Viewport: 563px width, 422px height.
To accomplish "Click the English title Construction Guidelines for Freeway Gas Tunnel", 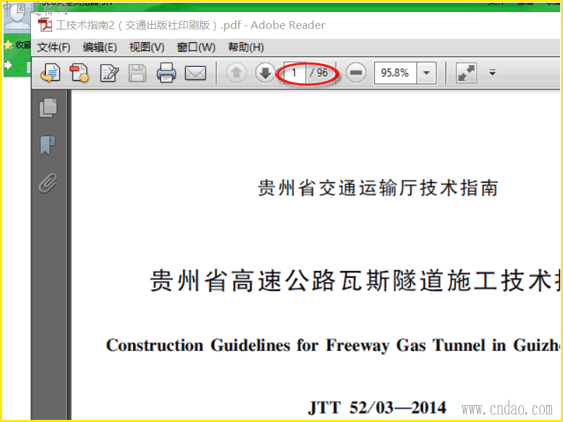I will pyautogui.click(x=296, y=345).
